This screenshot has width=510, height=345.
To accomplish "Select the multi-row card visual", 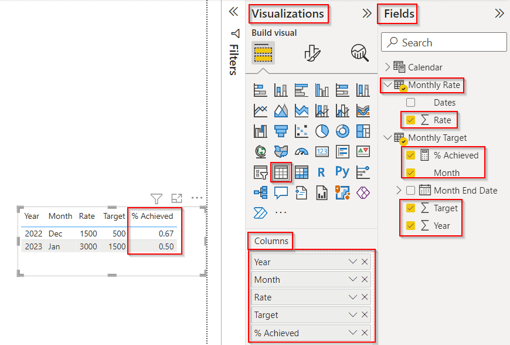I will pos(342,151).
